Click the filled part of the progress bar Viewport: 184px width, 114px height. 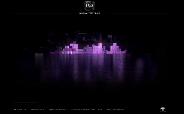[25, 102]
